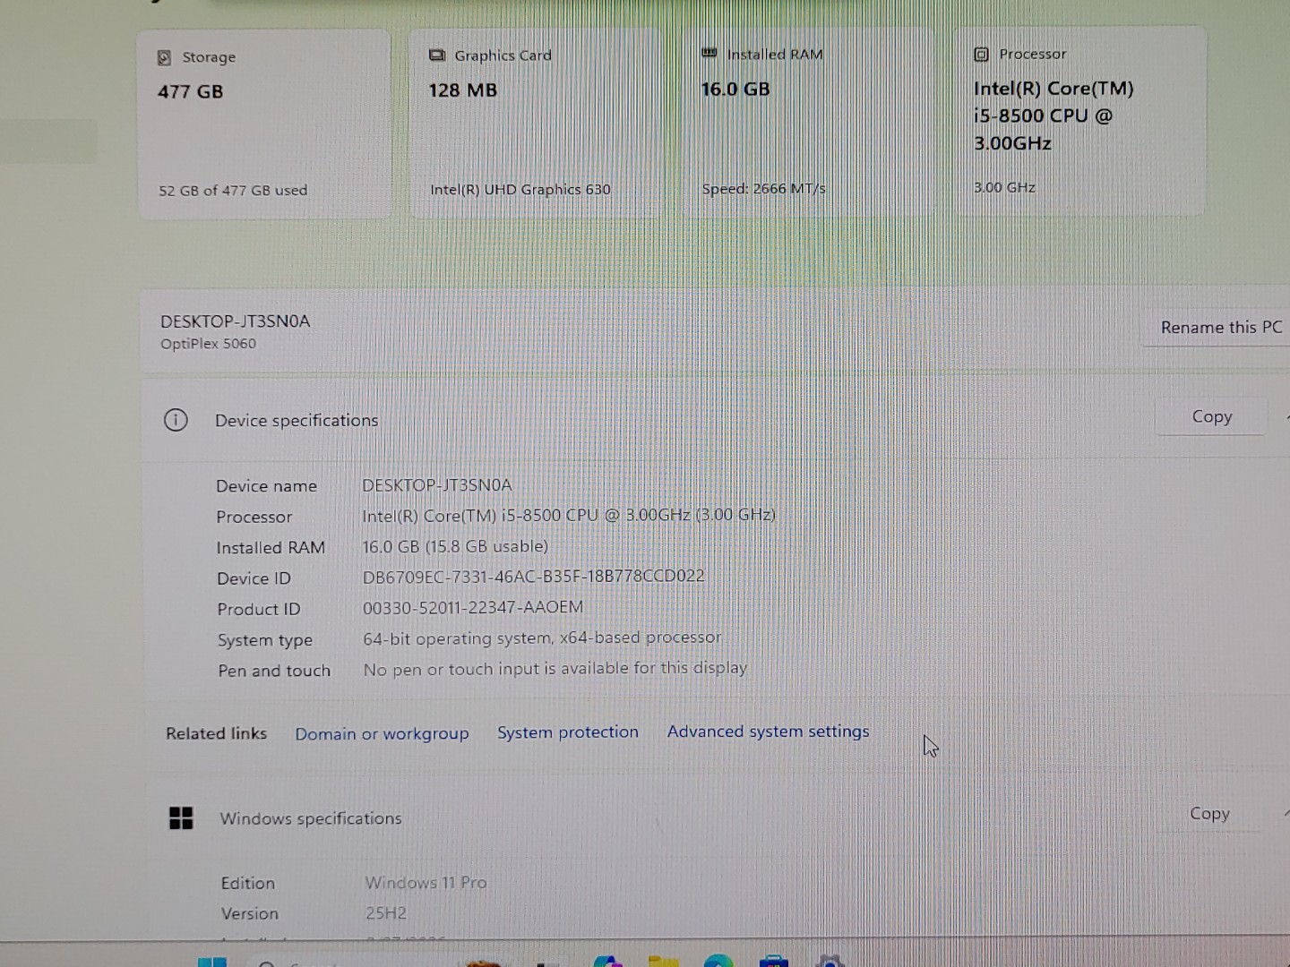Click the Processor chip icon

tap(982, 55)
